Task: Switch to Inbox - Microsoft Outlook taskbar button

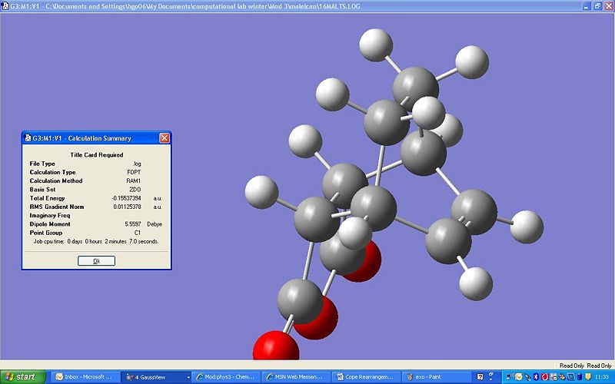Action: coord(83,377)
